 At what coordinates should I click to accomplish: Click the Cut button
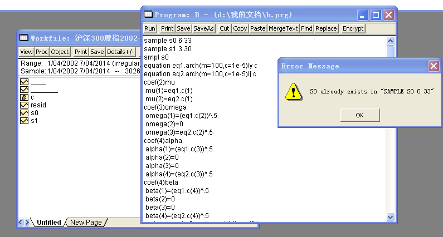coord(225,28)
